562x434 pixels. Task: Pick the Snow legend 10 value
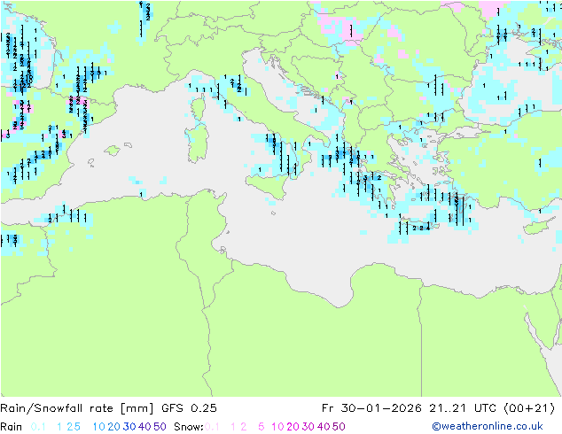[x=277, y=427]
